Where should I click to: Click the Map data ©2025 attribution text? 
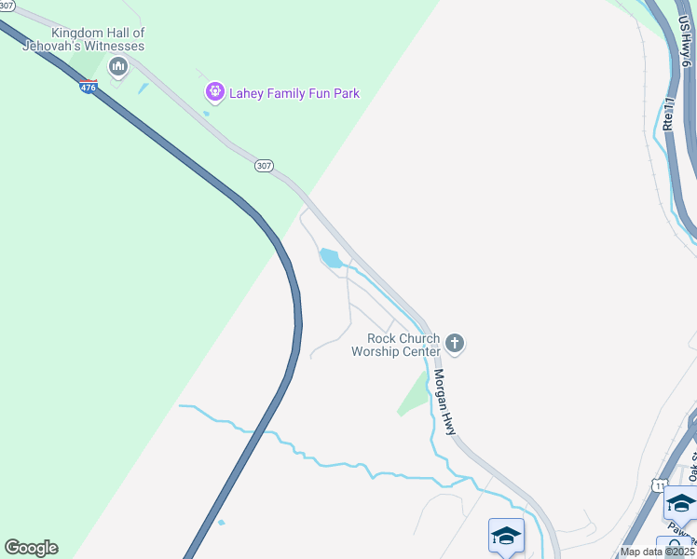coord(658,552)
